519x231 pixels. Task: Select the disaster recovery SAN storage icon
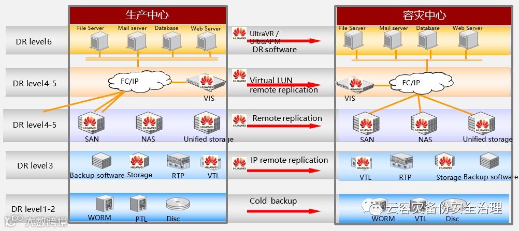tap(366, 124)
